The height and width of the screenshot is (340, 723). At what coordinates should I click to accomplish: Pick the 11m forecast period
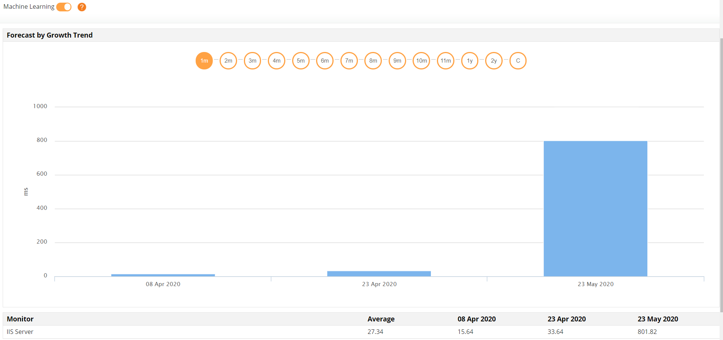pos(446,61)
